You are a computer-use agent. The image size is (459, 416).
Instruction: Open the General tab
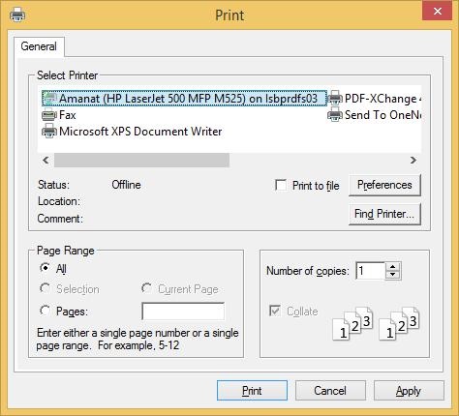coord(39,46)
